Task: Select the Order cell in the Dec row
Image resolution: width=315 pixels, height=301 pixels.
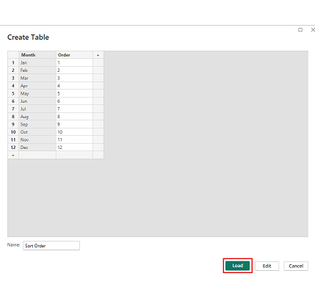Action: 74,148
